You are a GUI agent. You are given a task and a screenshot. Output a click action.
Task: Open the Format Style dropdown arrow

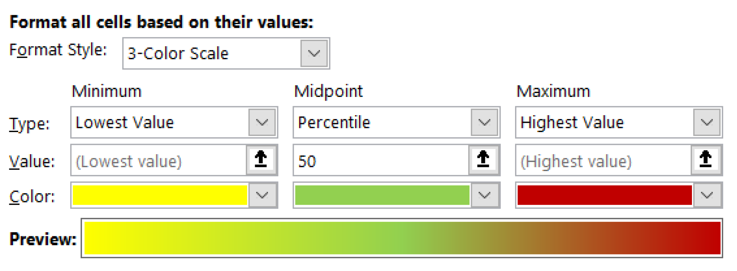(x=314, y=53)
